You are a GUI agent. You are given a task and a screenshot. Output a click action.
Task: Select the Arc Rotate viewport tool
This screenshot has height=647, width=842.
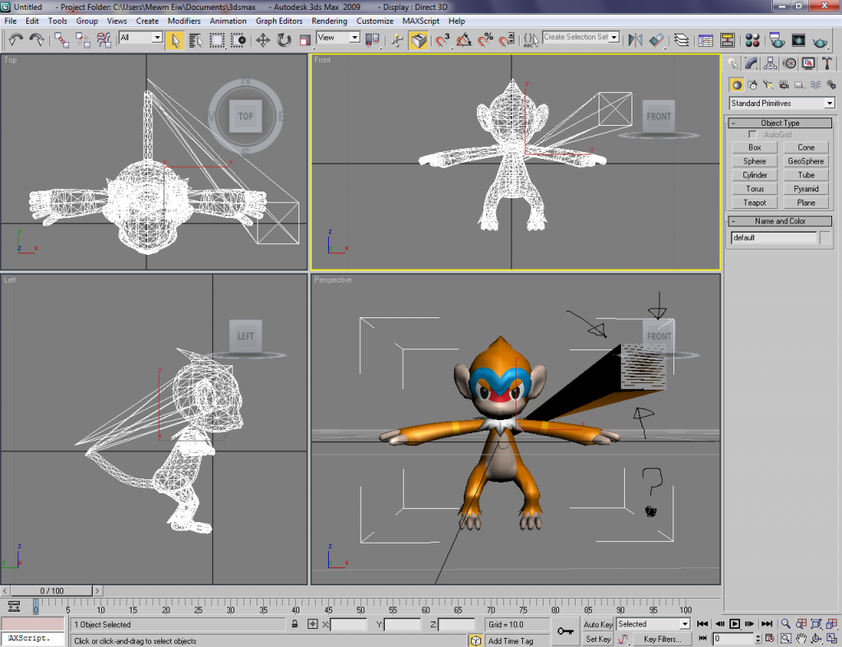pyautogui.click(x=817, y=639)
